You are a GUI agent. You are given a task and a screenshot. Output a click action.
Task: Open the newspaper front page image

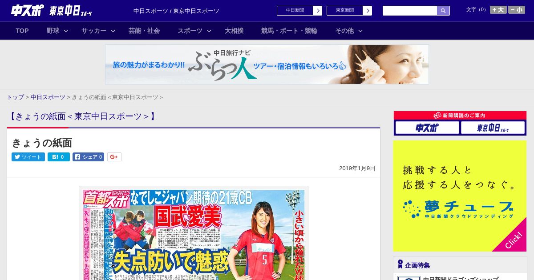tap(194, 233)
